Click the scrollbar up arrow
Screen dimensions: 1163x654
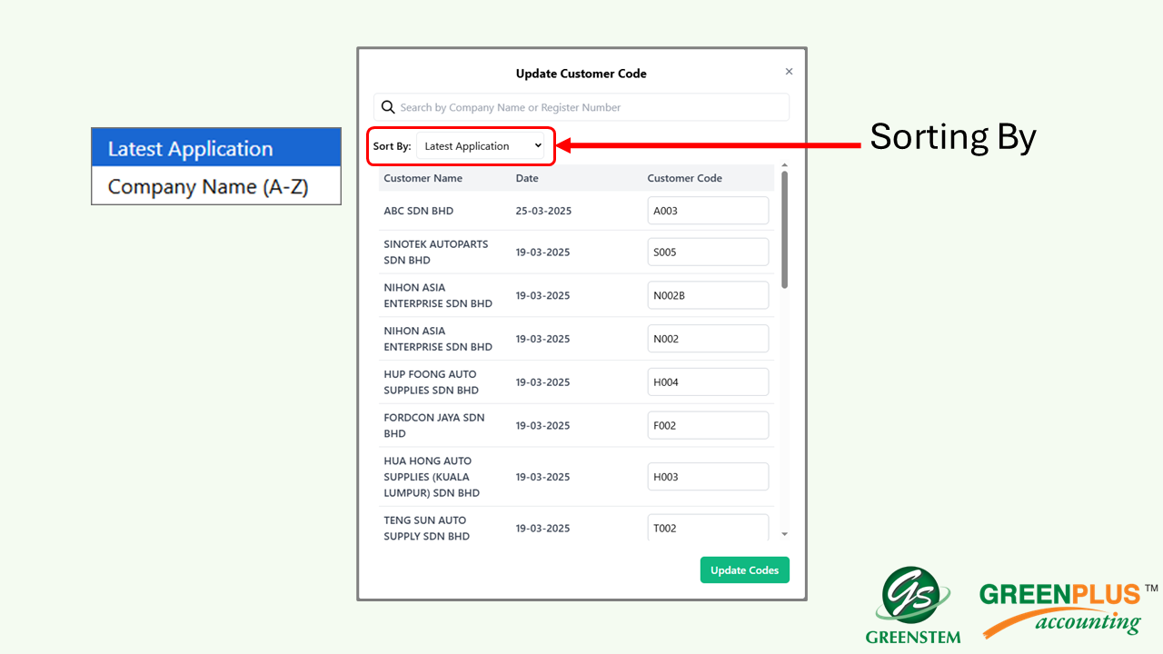click(x=784, y=165)
